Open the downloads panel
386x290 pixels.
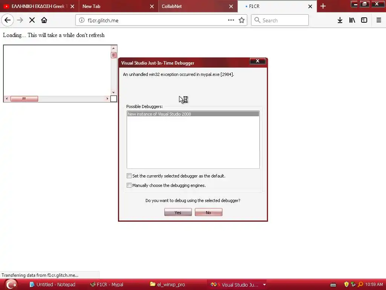click(x=340, y=20)
